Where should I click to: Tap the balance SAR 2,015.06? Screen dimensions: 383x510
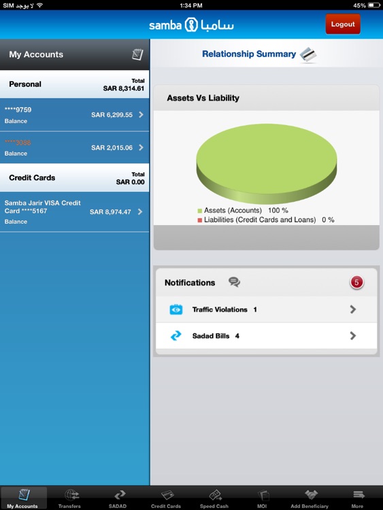tap(112, 148)
